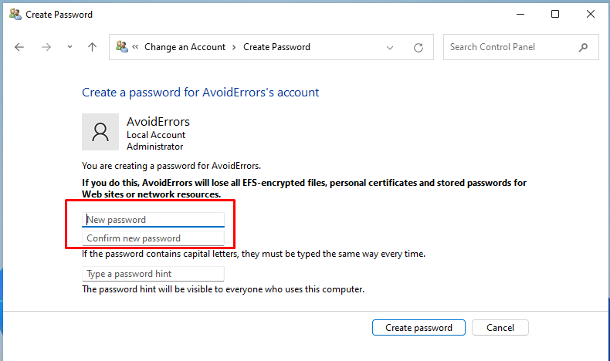The height and width of the screenshot is (361, 610).
Task: Cancel the password creation
Action: [x=500, y=328]
